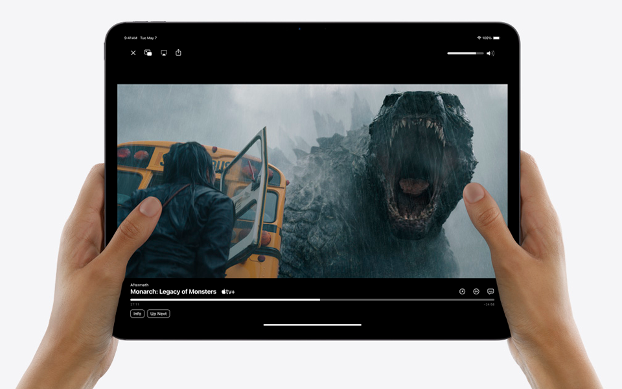The width and height of the screenshot is (622, 389).
Task: Open the Up Next tab
Action: coord(158,314)
